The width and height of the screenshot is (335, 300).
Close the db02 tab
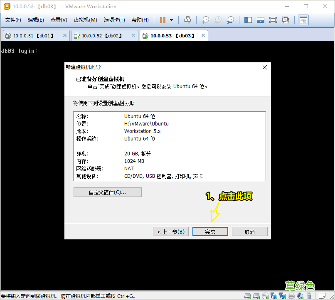(133, 35)
